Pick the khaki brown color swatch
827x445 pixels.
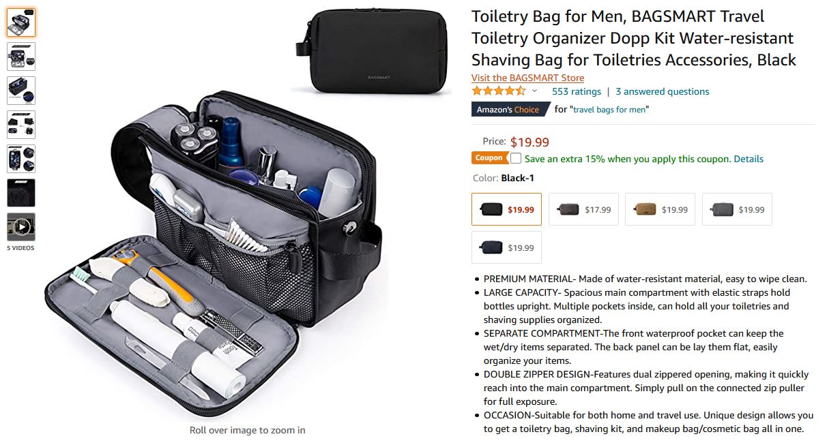coord(660,209)
